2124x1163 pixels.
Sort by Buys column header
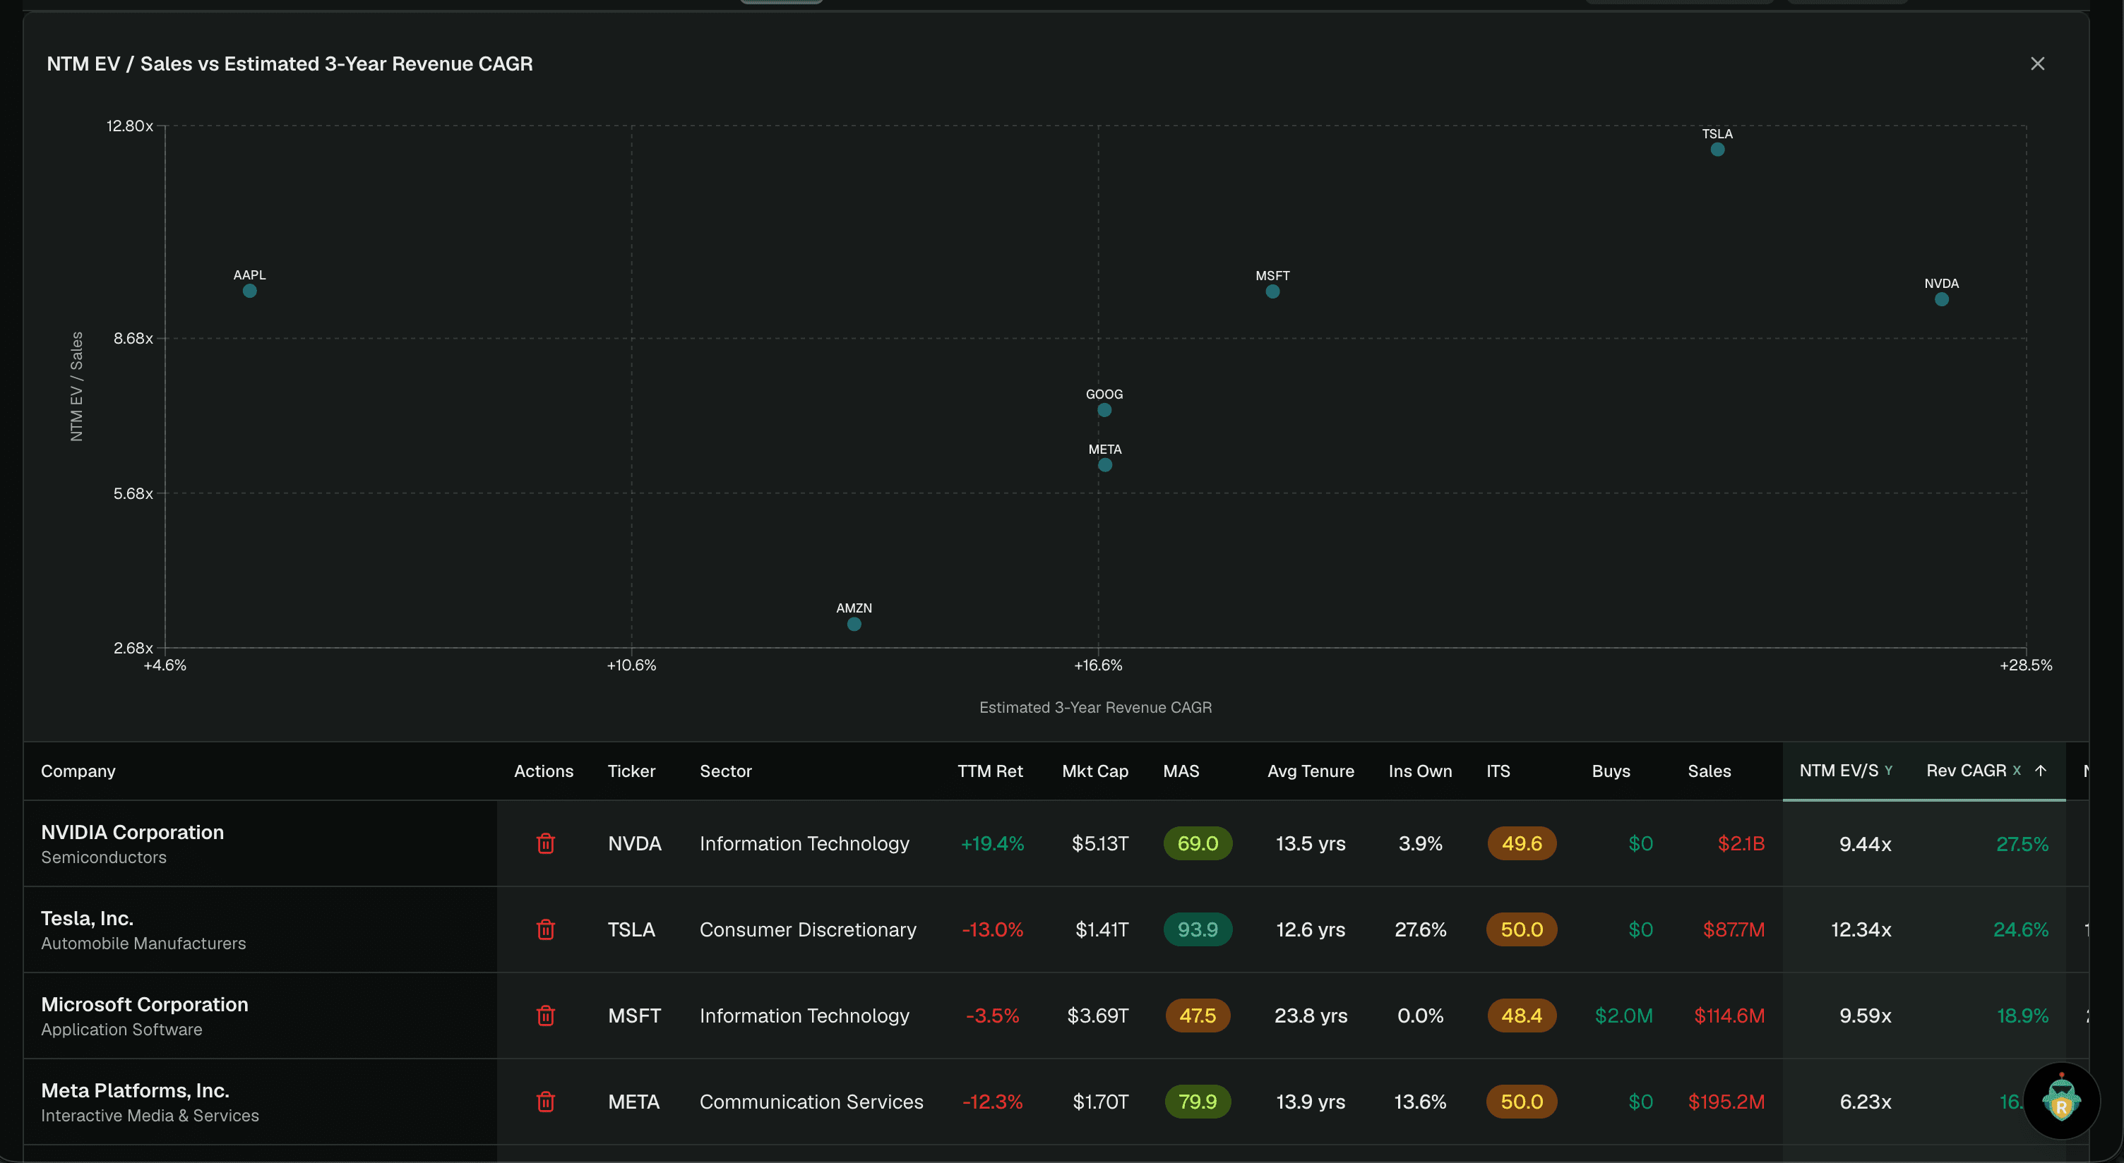[1611, 771]
